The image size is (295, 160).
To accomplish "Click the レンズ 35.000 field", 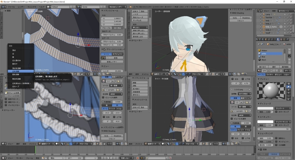I will click(x=112, y=71).
